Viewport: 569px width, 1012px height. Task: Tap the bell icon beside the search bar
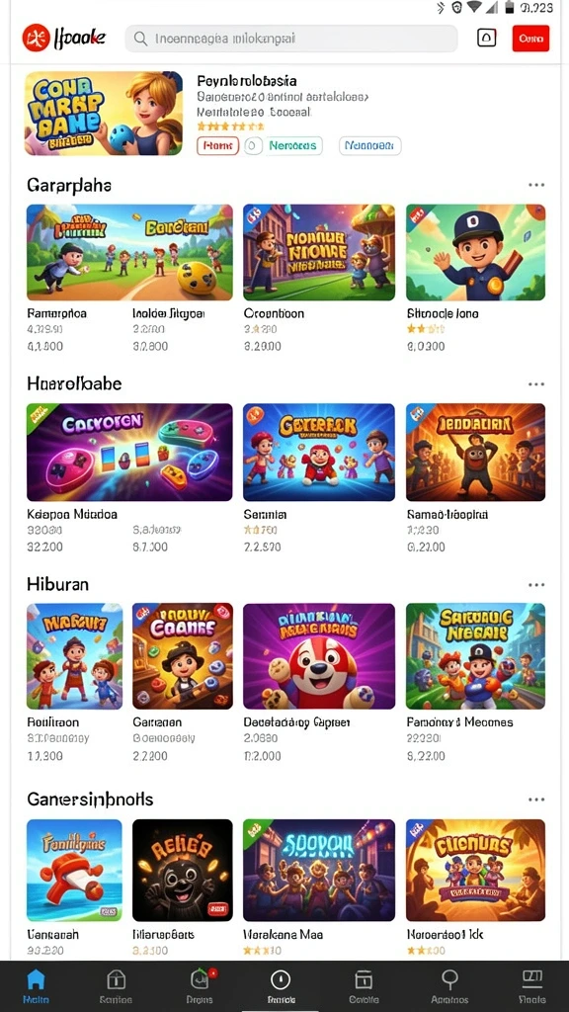click(486, 39)
